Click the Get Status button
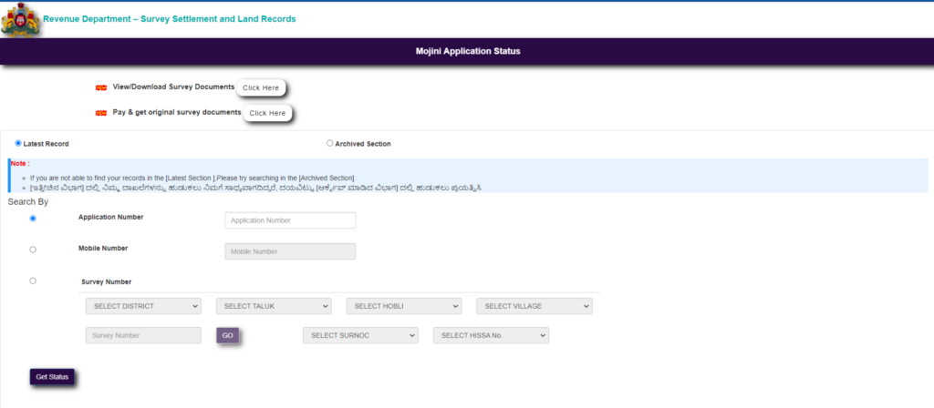The height and width of the screenshot is (408, 934). [52, 377]
